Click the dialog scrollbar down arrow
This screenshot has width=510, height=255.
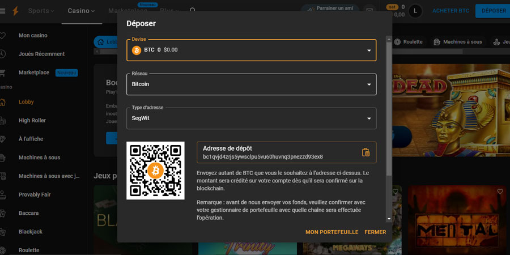[389, 219]
